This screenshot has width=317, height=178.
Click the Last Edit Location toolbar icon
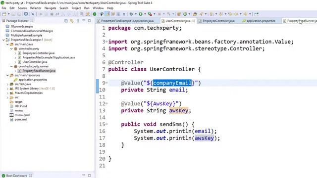[x=230, y=14]
